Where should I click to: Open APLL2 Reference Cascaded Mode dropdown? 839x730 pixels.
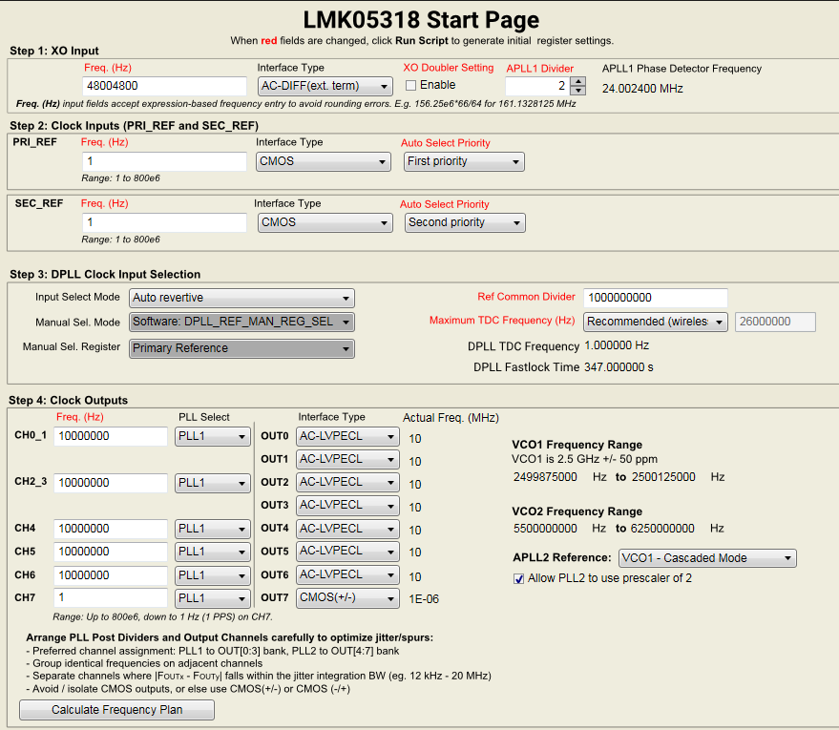click(x=707, y=558)
